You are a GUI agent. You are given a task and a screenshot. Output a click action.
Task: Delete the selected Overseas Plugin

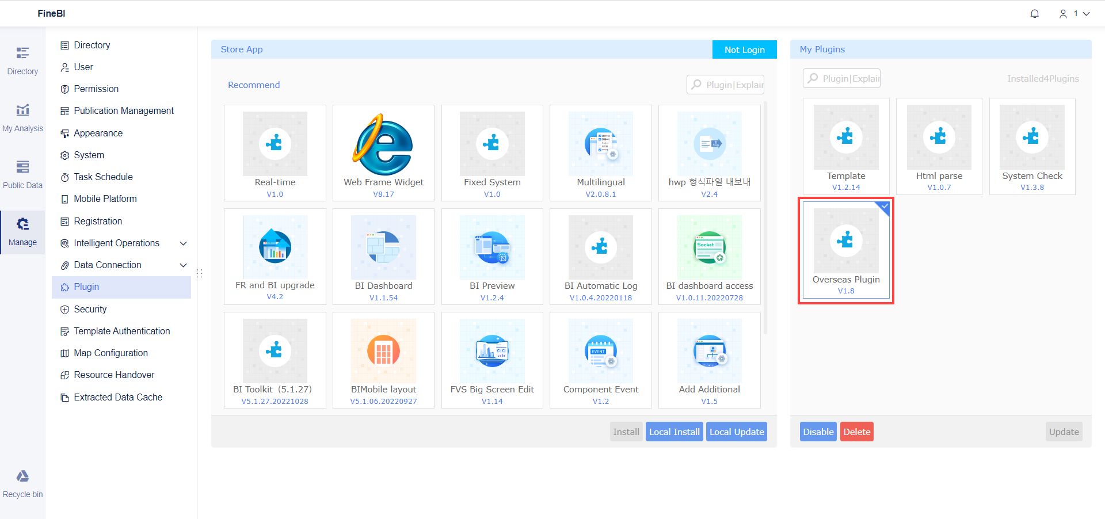(x=856, y=432)
